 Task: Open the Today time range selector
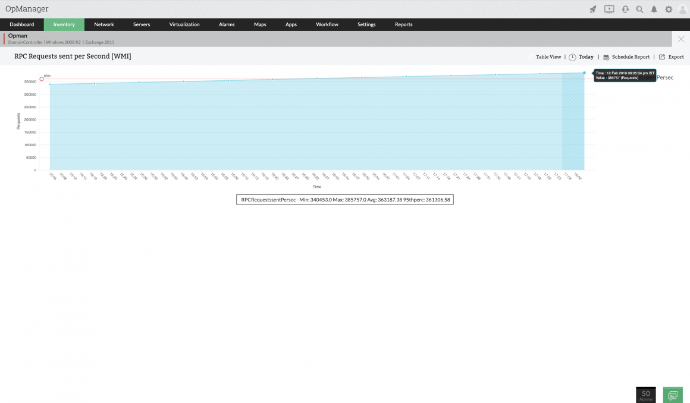click(581, 56)
